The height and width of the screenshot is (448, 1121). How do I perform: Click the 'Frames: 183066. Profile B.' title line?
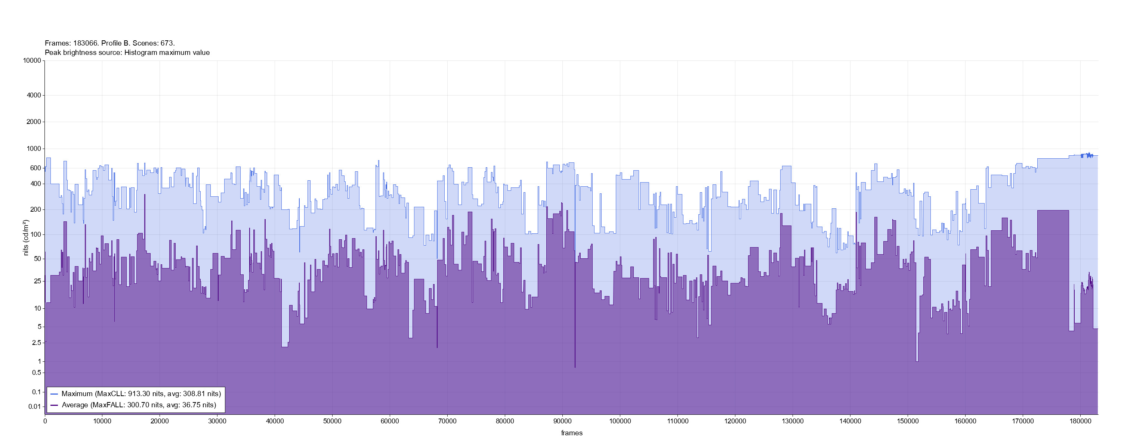click(x=109, y=43)
